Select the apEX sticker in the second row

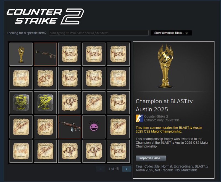(x=45, y=79)
